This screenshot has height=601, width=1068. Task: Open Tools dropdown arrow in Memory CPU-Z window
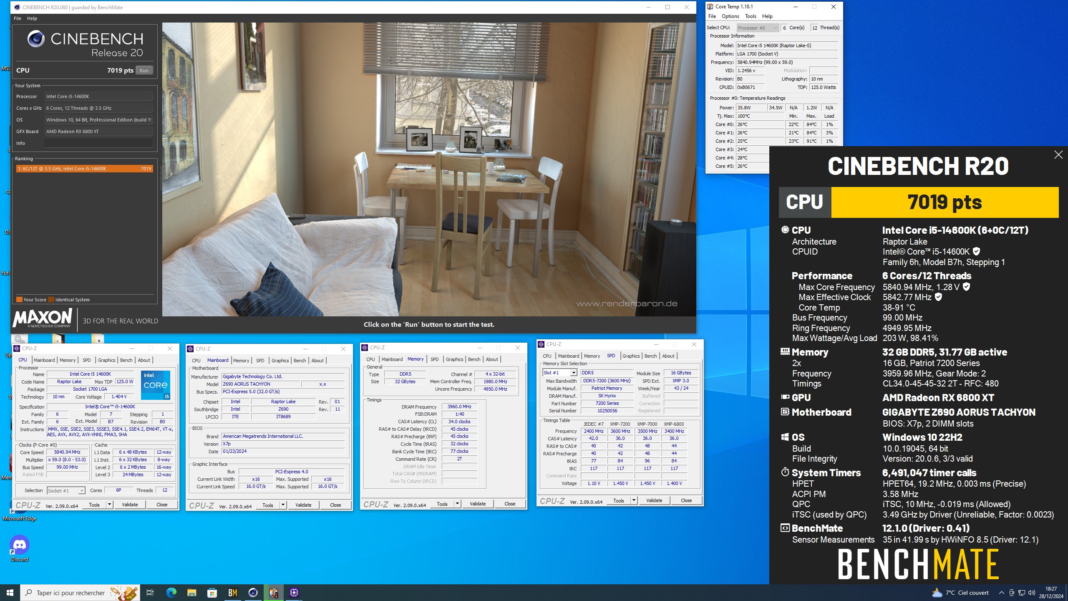[x=457, y=504]
